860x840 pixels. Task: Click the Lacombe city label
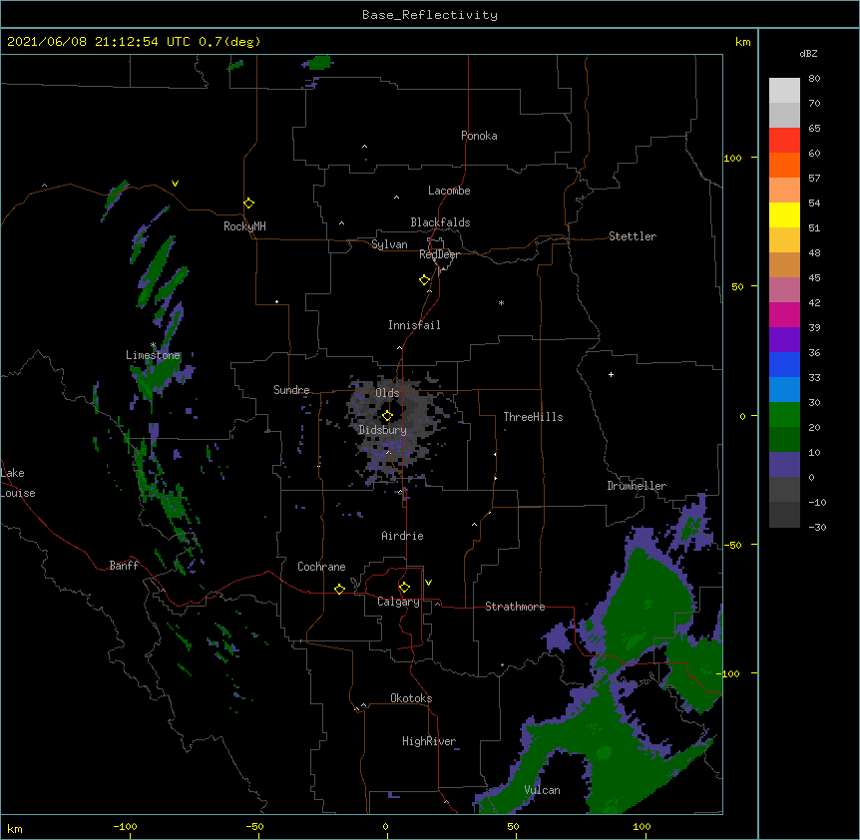(x=449, y=191)
